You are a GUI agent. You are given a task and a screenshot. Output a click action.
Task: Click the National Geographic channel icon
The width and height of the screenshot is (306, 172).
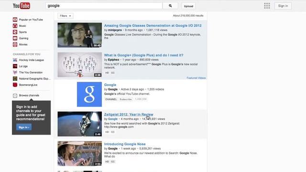tap(15, 78)
